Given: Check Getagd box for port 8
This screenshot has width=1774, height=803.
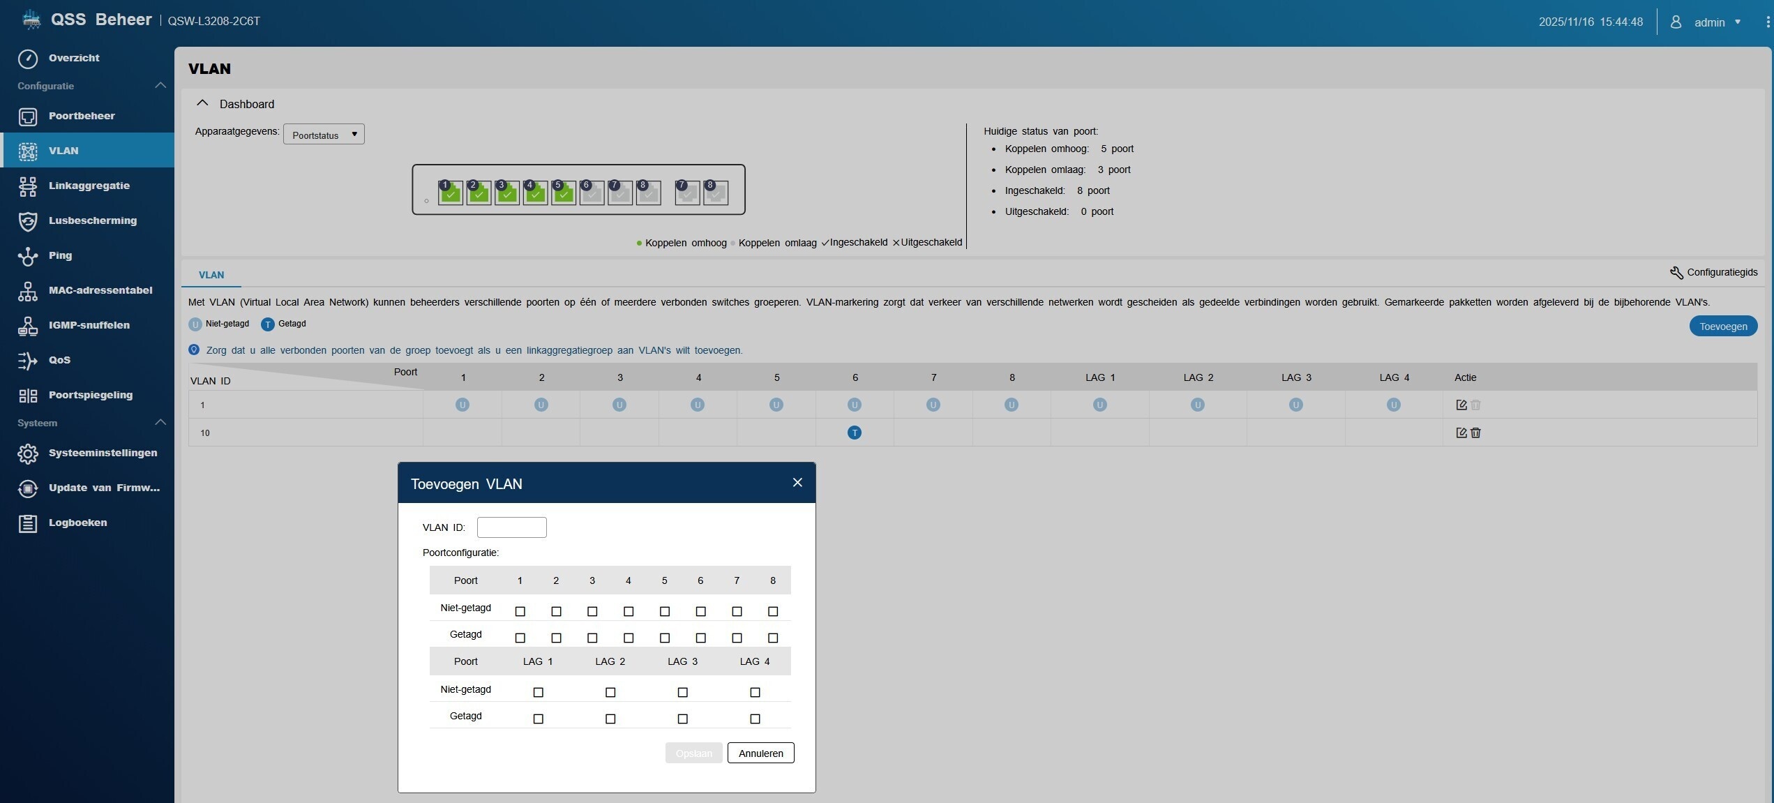Looking at the screenshot, I should [772, 638].
